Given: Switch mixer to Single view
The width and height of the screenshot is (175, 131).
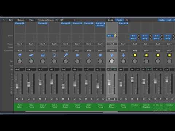Looking at the screenshot, I should tap(110, 20).
